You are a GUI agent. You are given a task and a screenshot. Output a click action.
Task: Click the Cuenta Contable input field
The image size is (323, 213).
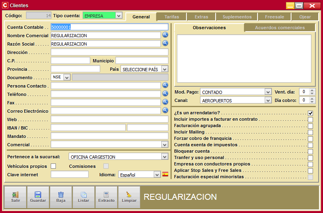point(109,27)
